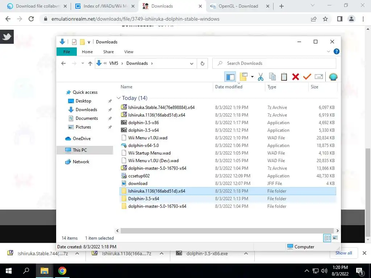Select Wii Startup Menu.wad file
371x278 pixels.
pos(228,153)
